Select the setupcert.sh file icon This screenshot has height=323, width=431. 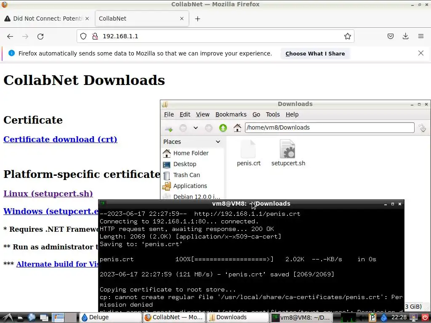[288, 153]
